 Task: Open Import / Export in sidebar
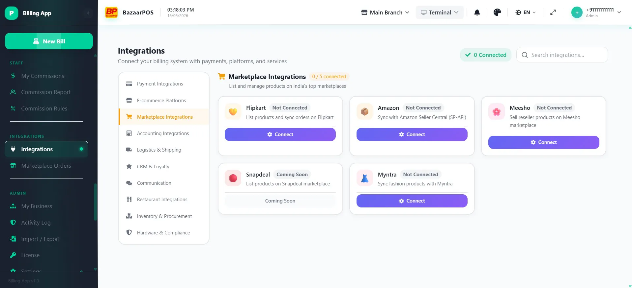point(46,239)
